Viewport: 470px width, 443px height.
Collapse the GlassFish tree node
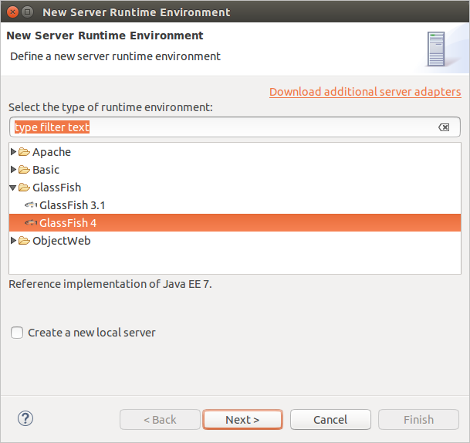(x=13, y=188)
